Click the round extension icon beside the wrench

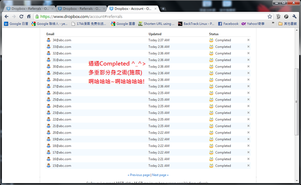[286, 16]
